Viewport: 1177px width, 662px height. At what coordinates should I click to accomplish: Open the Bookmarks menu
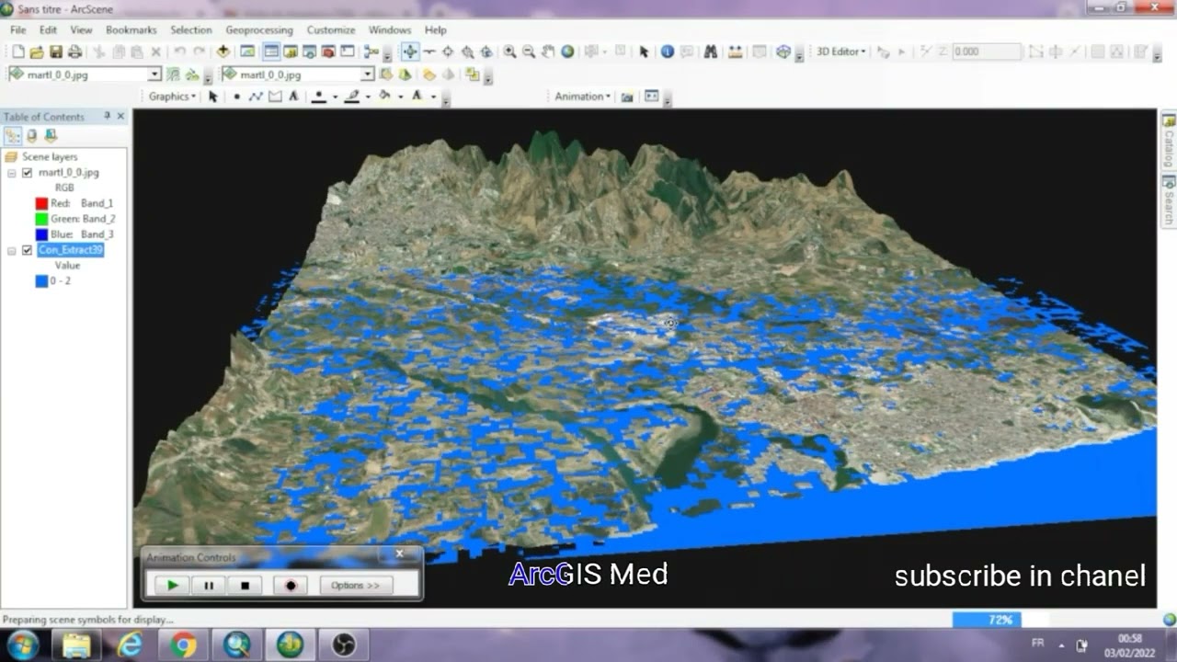click(x=131, y=30)
